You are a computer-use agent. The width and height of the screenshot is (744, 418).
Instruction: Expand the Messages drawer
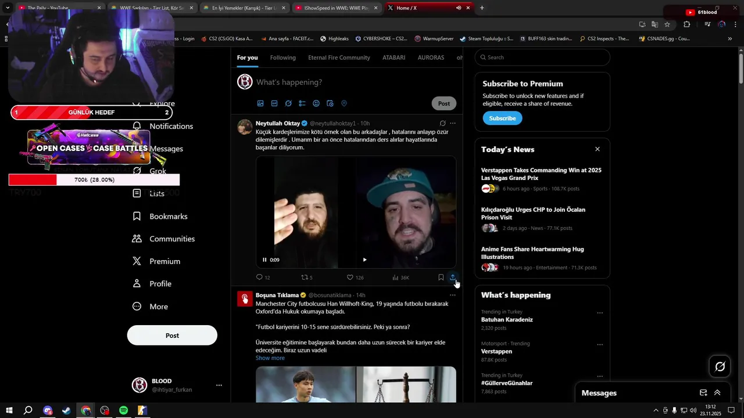(x=717, y=393)
